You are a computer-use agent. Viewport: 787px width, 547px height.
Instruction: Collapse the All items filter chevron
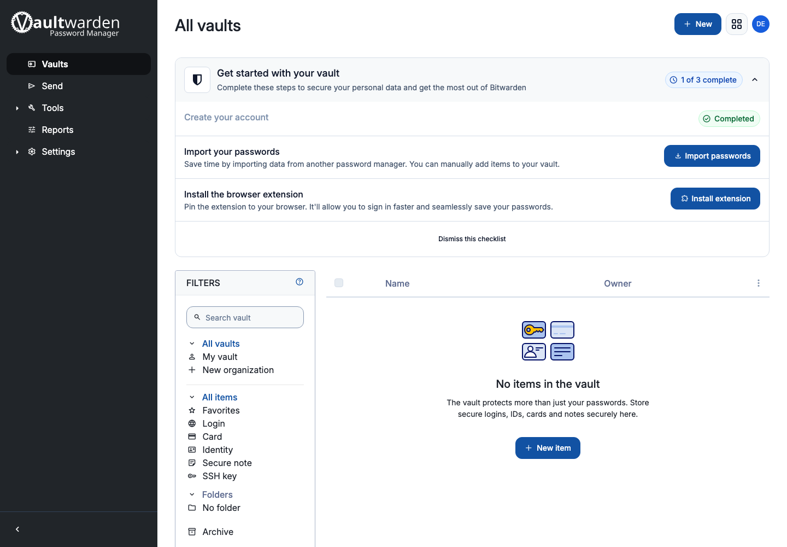pos(192,397)
